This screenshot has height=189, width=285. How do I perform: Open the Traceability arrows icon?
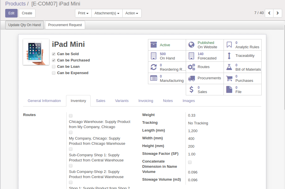tap(229, 56)
